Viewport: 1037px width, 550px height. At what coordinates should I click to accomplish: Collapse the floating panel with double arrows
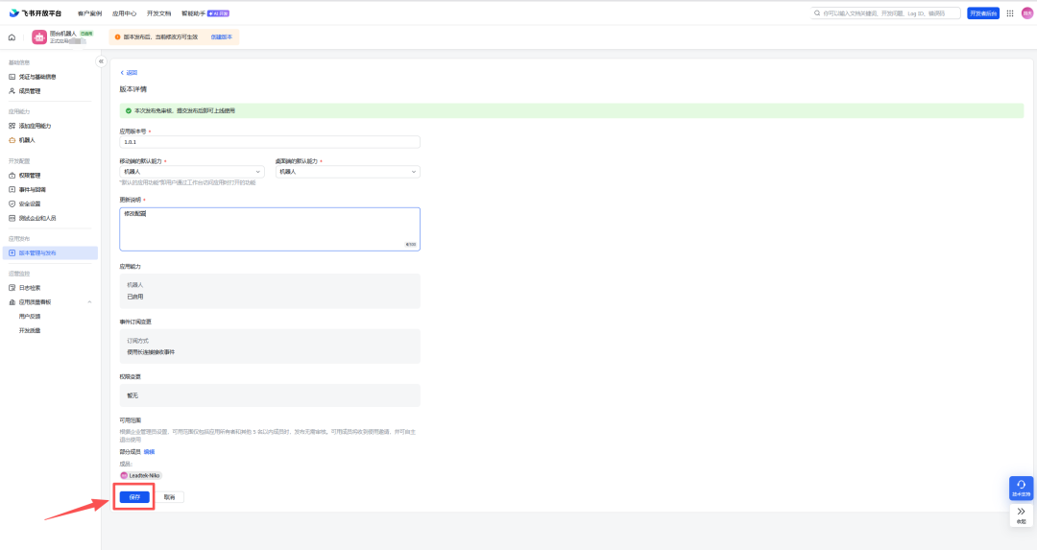pos(1021,514)
